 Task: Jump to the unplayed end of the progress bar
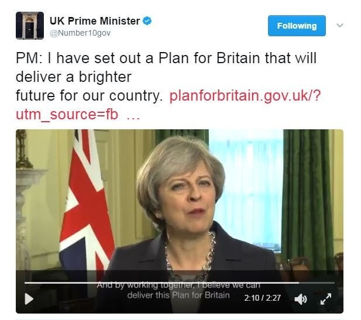pyautogui.click(x=317, y=283)
